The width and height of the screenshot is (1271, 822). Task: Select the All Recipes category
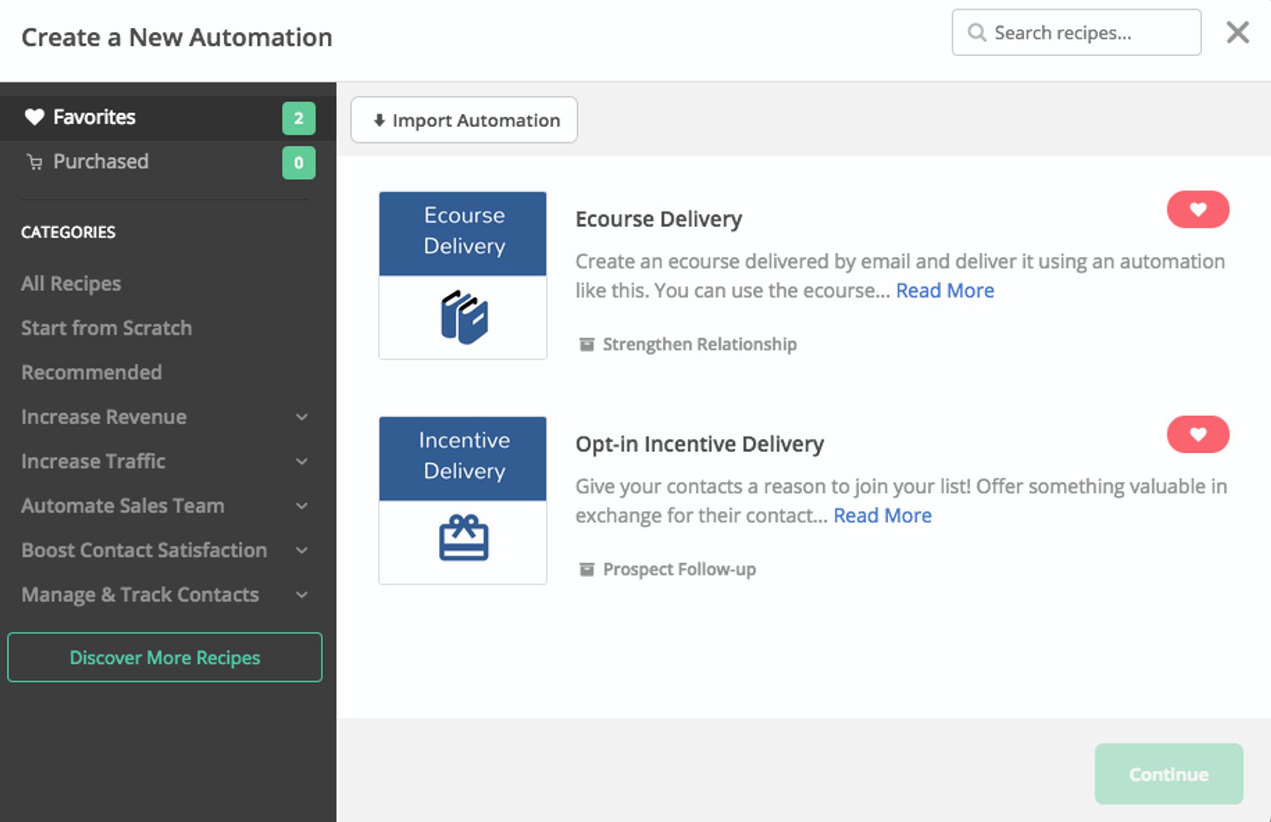click(x=71, y=283)
